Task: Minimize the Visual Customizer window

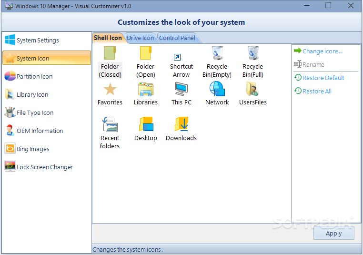Action: click(x=307, y=6)
